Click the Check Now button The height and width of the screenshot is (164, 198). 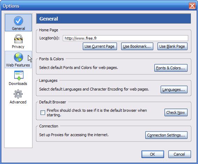tap(176, 112)
